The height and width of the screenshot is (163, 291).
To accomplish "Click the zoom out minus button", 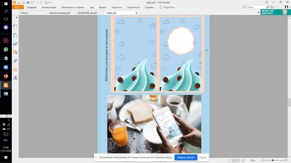I will tap(263, 160).
